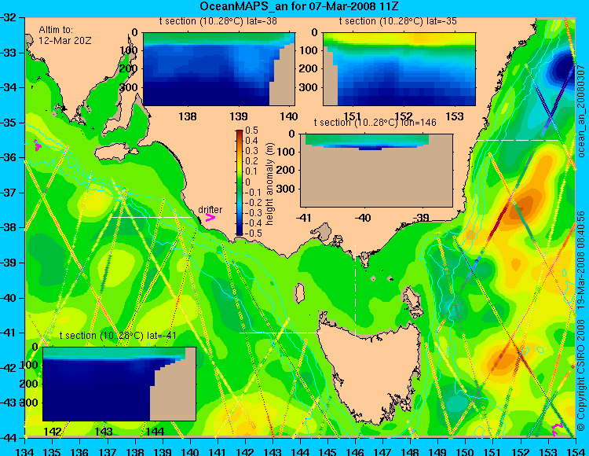Click '148' on the bottom longitude axis

pos(410,451)
